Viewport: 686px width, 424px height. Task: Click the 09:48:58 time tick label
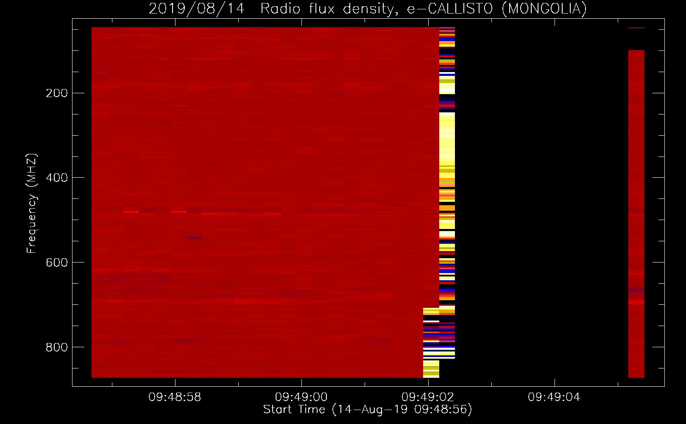point(175,397)
